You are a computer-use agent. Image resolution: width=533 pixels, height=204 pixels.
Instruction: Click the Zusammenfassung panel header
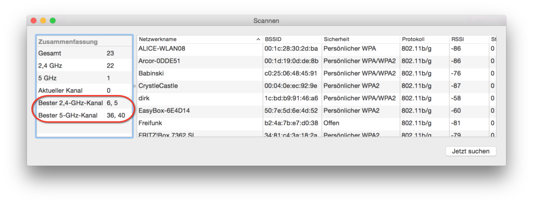point(84,42)
